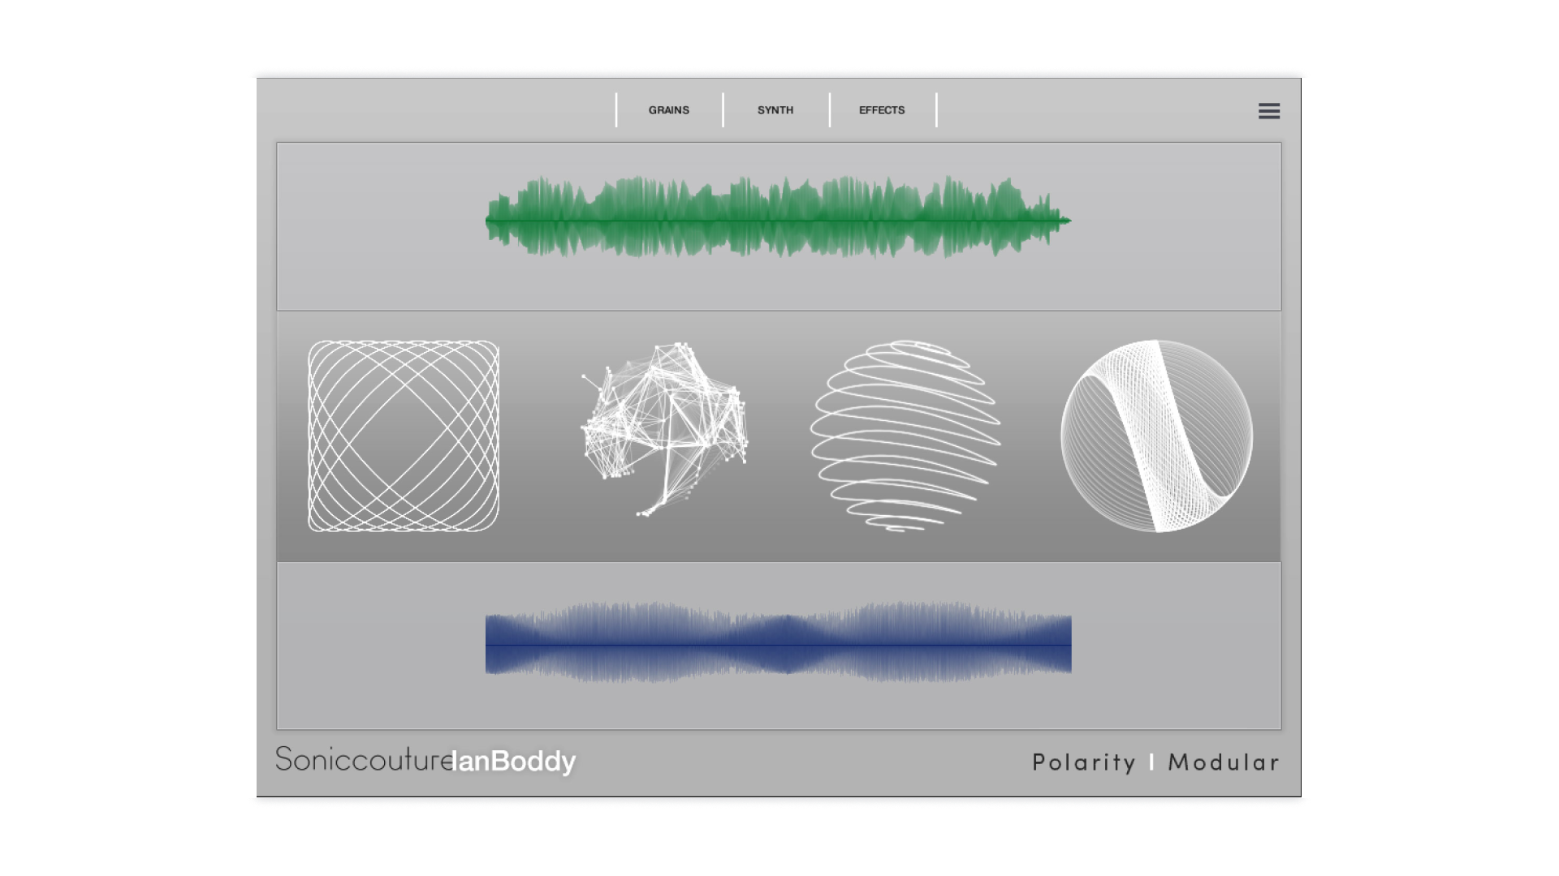Viewport: 1559px width, 876px height.
Task: Click the Soniccouture logo
Action: 364,761
